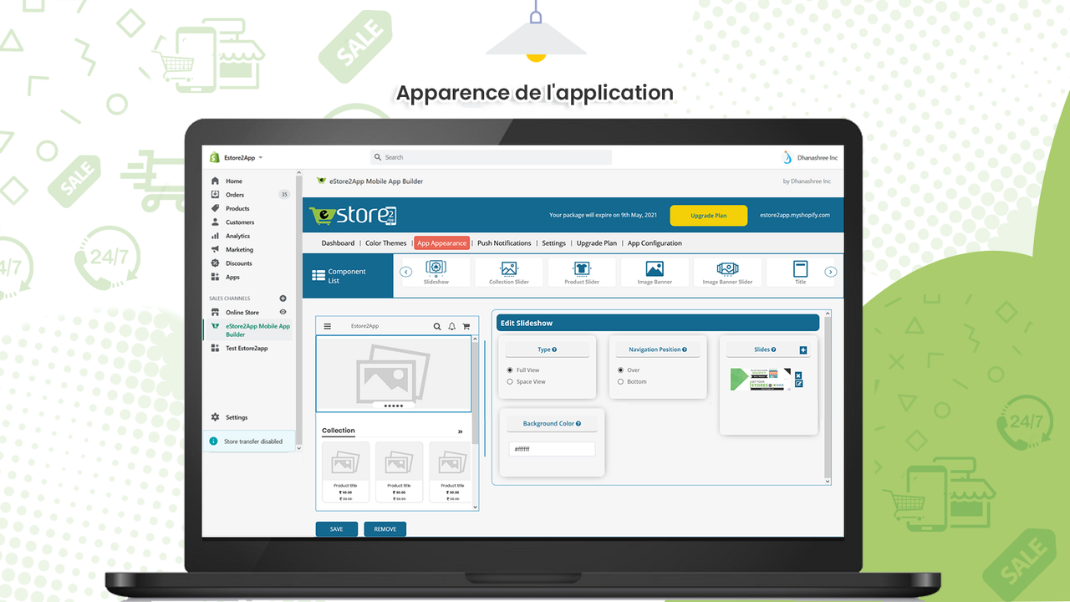Viewport: 1070px width, 602px height.
Task: Click the Search field in top bar
Action: click(492, 157)
